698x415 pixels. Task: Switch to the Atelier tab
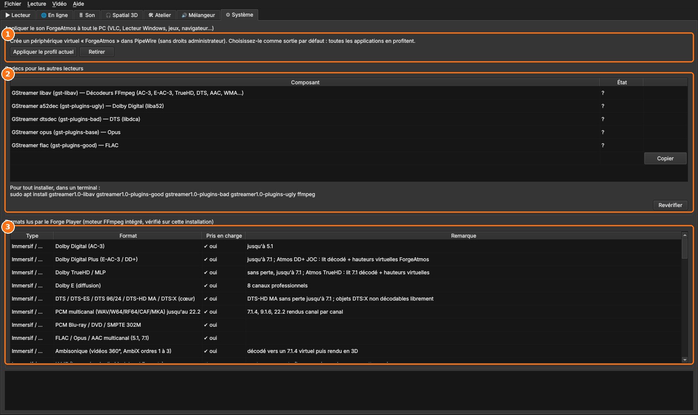point(160,15)
